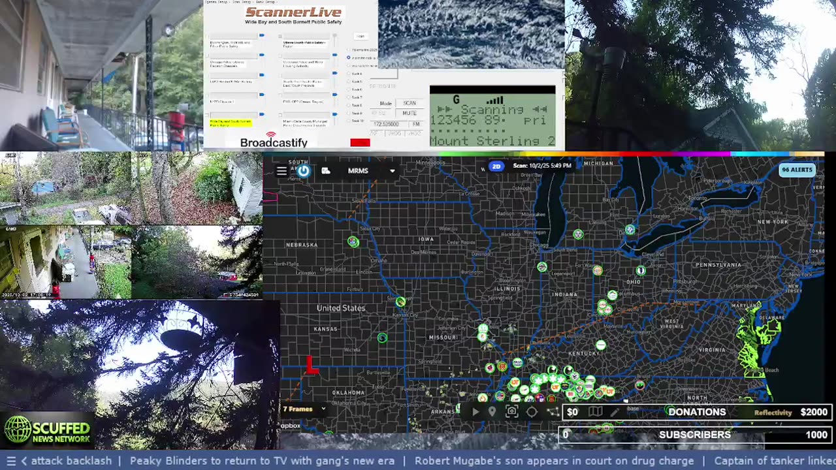Toggle checkbox for the LAPD feed
The image size is (836, 470).
pos(207,75)
